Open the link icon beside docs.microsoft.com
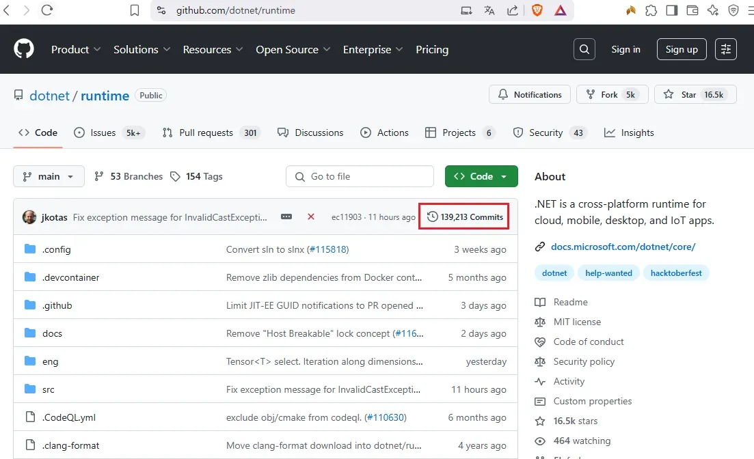 [540, 247]
